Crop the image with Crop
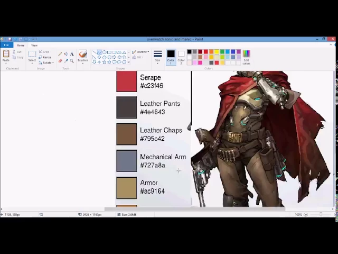This screenshot has height=254, width=338. pos(45,52)
